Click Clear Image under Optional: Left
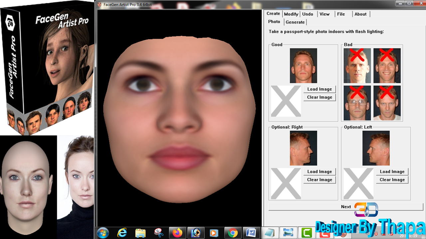 pyautogui.click(x=392, y=180)
